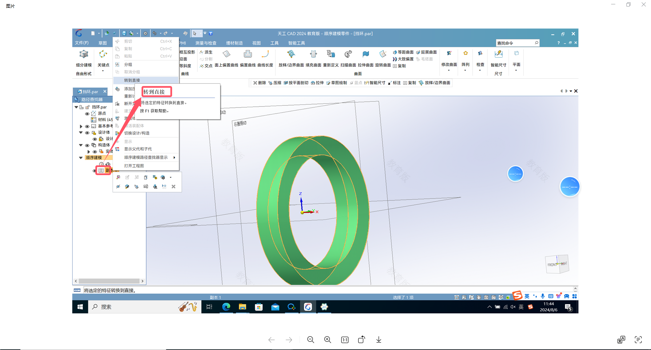
Task: Click the 重新定义 surface icon
Action: (331, 54)
